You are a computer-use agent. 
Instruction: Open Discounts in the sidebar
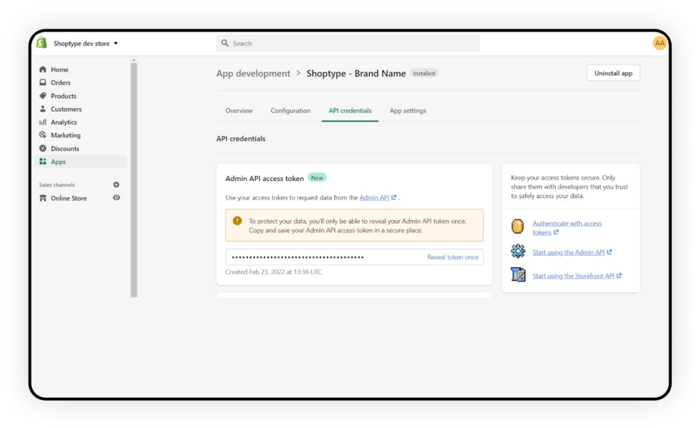[65, 148]
